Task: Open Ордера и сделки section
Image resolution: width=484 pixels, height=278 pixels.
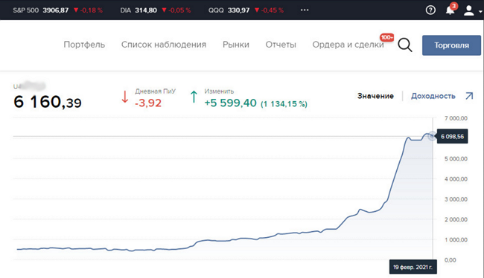Action: (x=348, y=45)
